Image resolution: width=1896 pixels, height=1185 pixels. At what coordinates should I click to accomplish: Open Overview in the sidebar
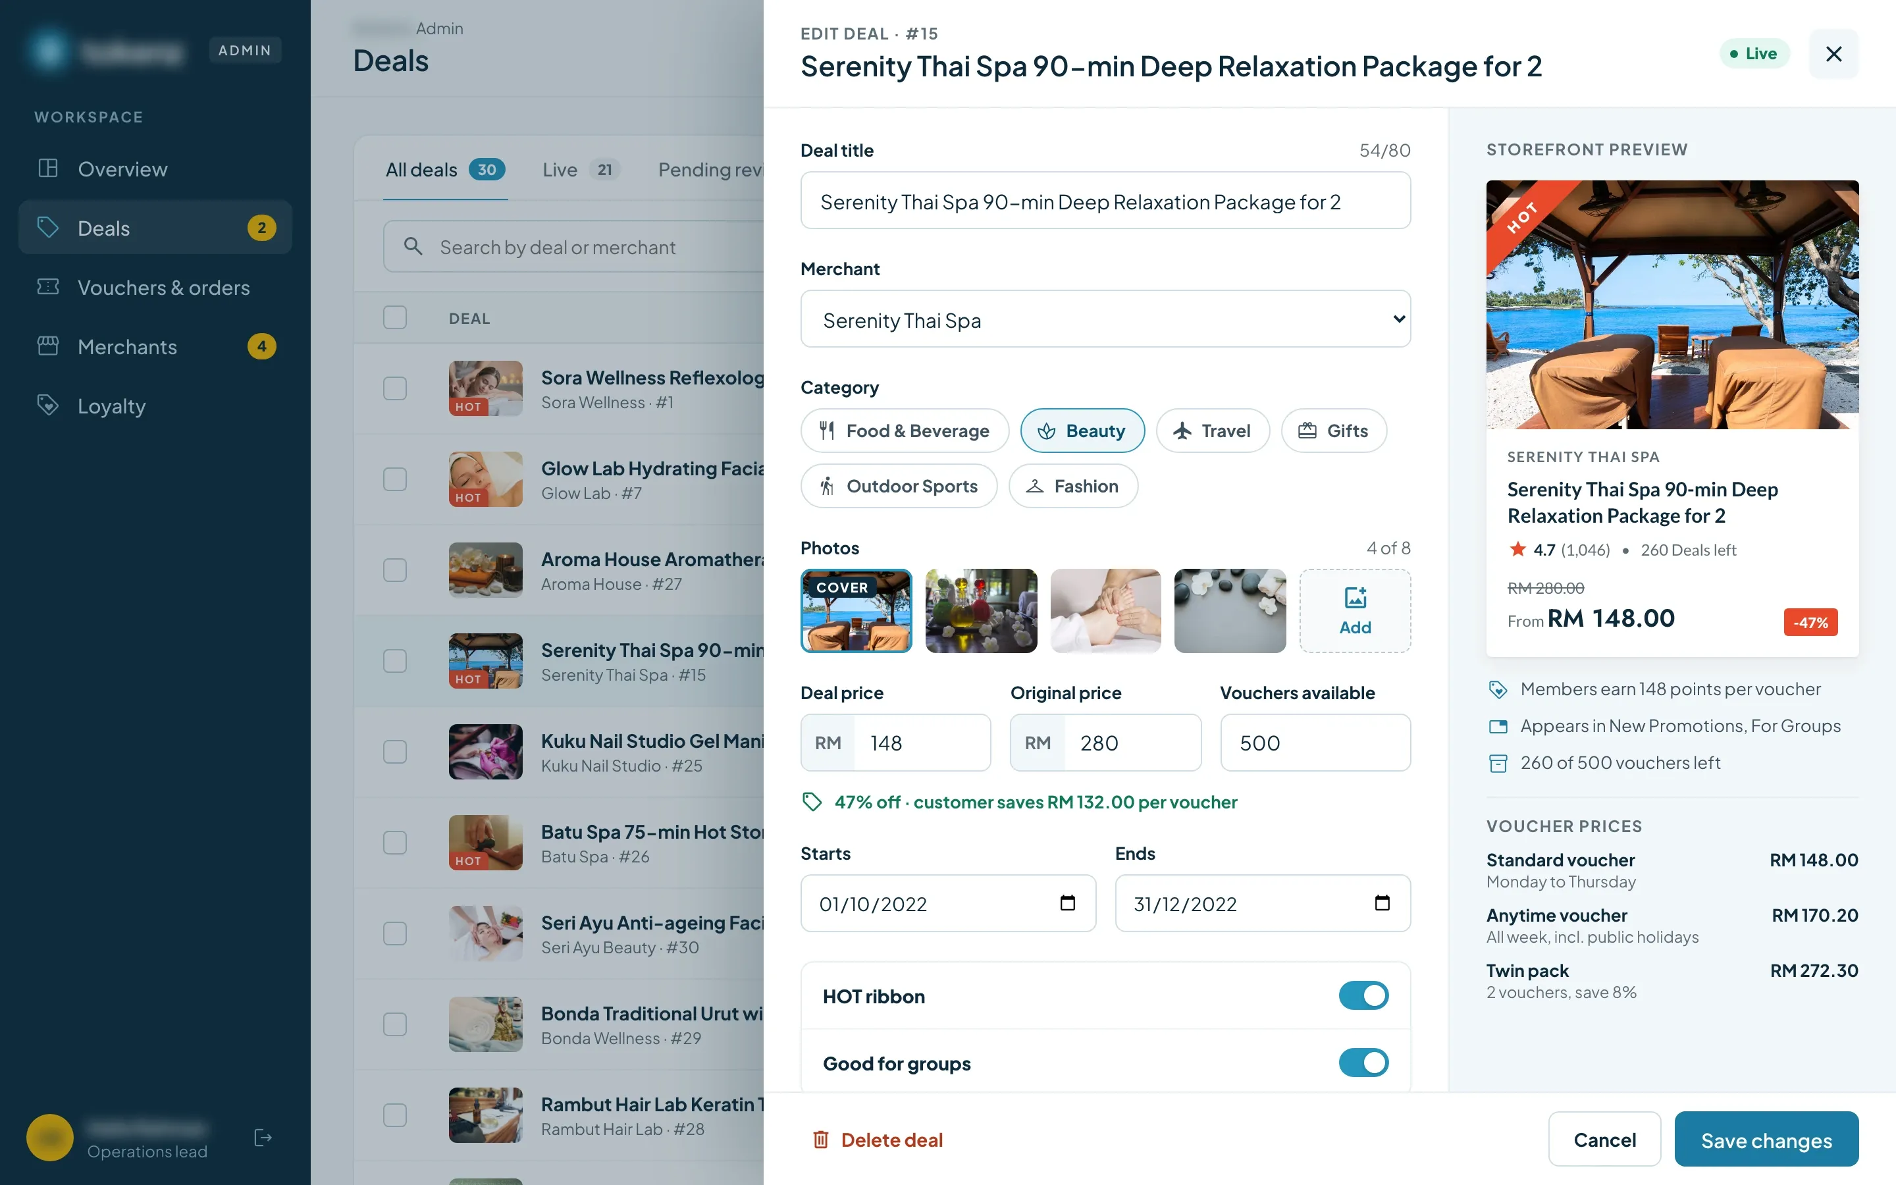click(x=155, y=169)
